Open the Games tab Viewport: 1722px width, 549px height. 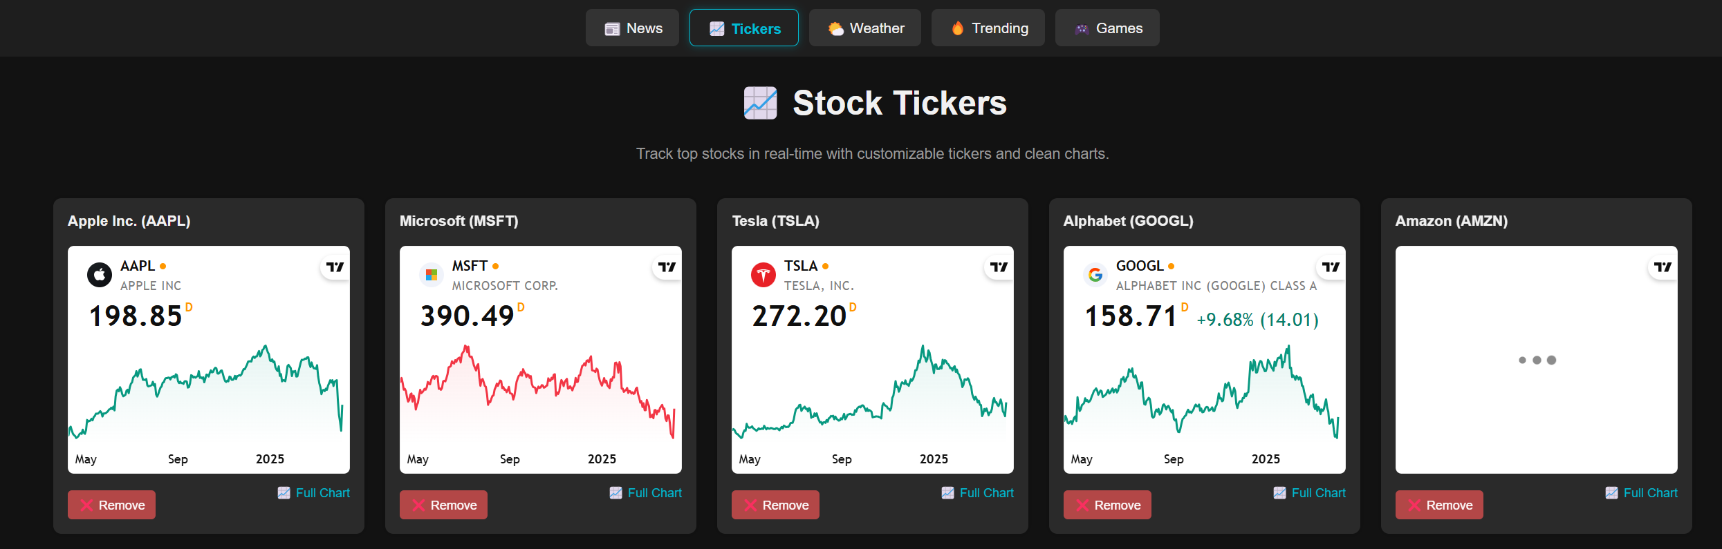pyautogui.click(x=1108, y=28)
